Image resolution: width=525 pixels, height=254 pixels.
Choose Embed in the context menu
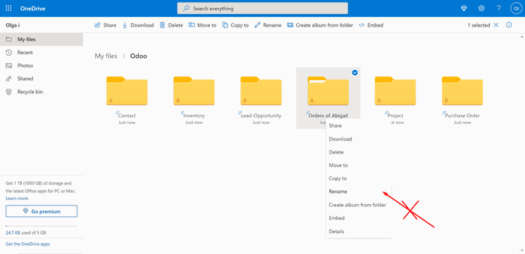tap(358, 218)
